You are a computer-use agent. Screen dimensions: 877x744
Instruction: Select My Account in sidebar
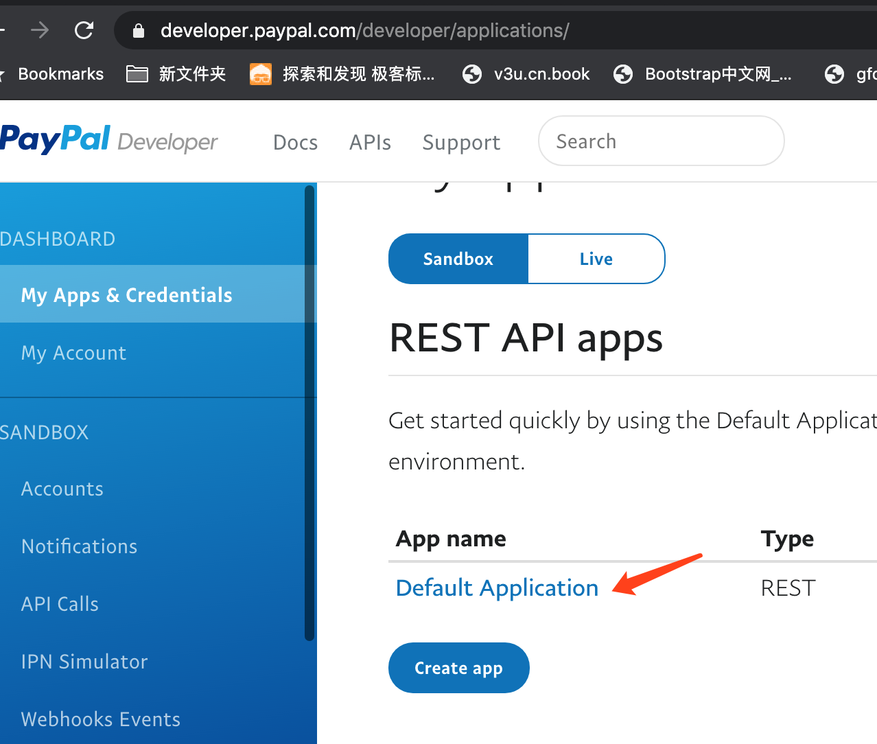pos(73,353)
